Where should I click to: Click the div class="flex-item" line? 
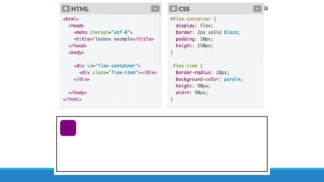coord(118,73)
